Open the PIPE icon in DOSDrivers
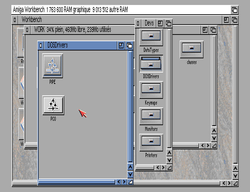250x192 pixels. coord(53,66)
